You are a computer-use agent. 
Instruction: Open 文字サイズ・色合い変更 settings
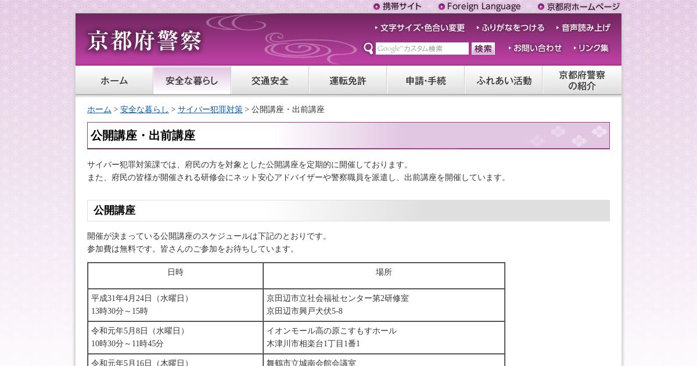420,28
